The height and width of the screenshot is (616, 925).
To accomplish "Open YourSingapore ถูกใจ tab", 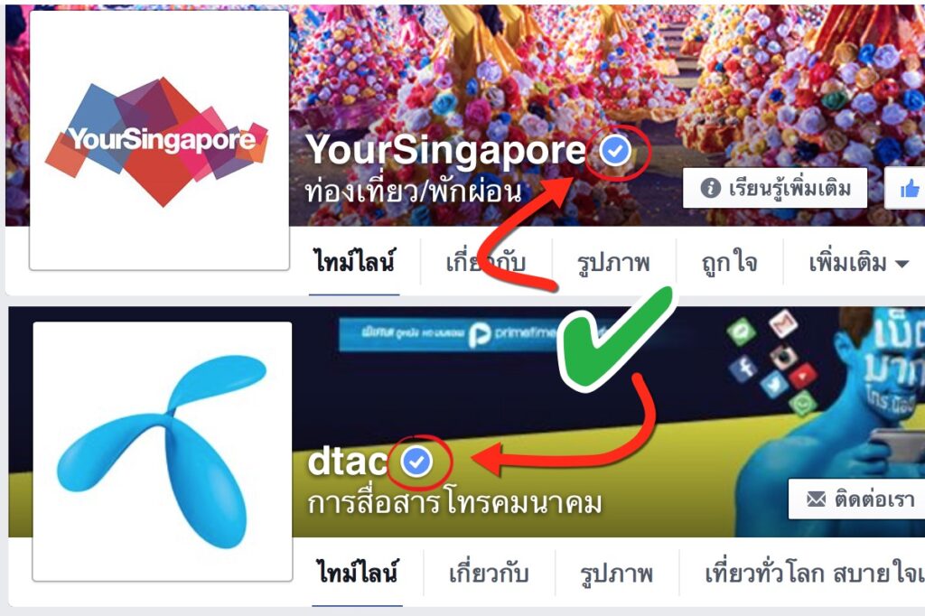I will coord(730,262).
